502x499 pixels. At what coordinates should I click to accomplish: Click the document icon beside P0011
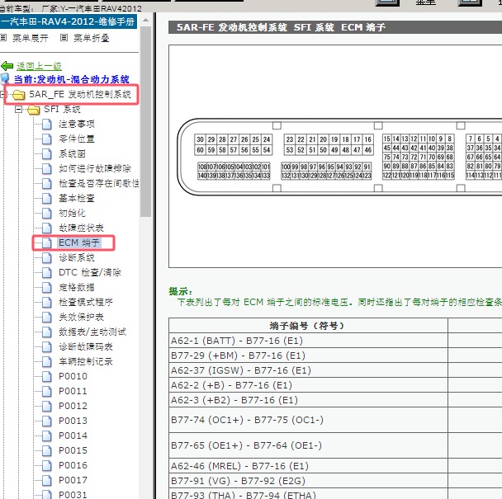pos(47,391)
